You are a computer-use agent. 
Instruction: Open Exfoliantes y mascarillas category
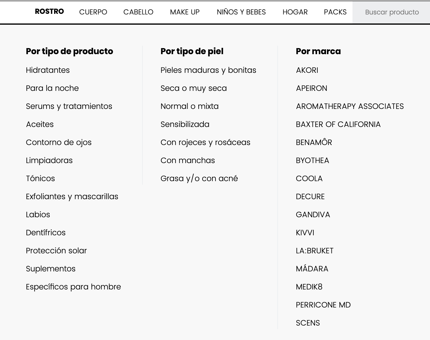[72, 196]
